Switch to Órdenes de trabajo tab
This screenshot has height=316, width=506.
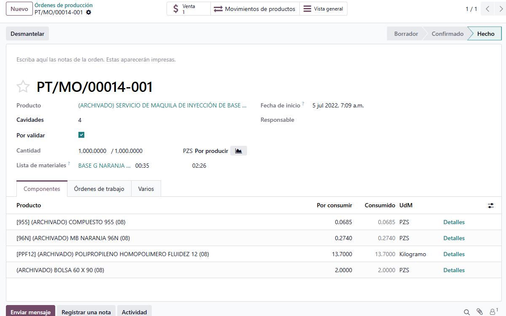tap(99, 189)
